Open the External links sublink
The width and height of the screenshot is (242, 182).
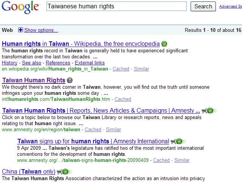(90, 63)
